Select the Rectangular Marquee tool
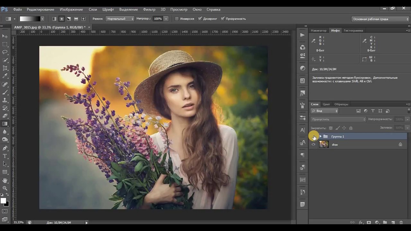Screen dimensions: 411x231 5,44
